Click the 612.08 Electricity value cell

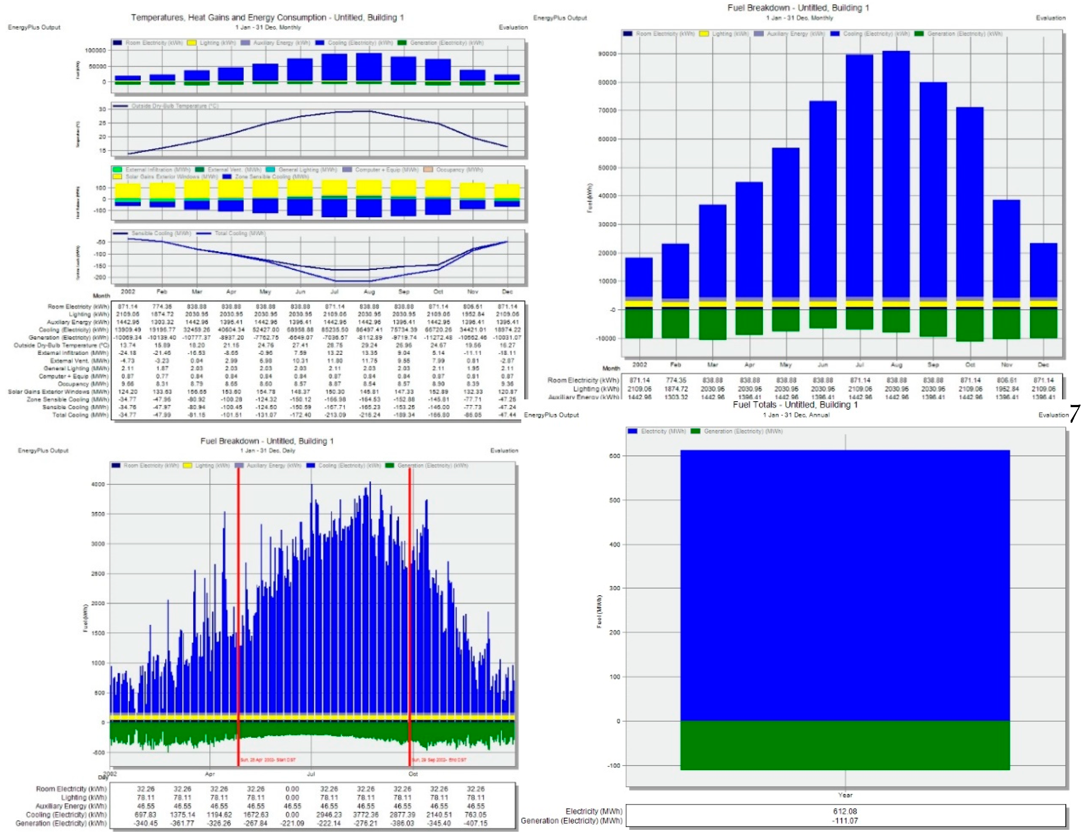(x=845, y=811)
